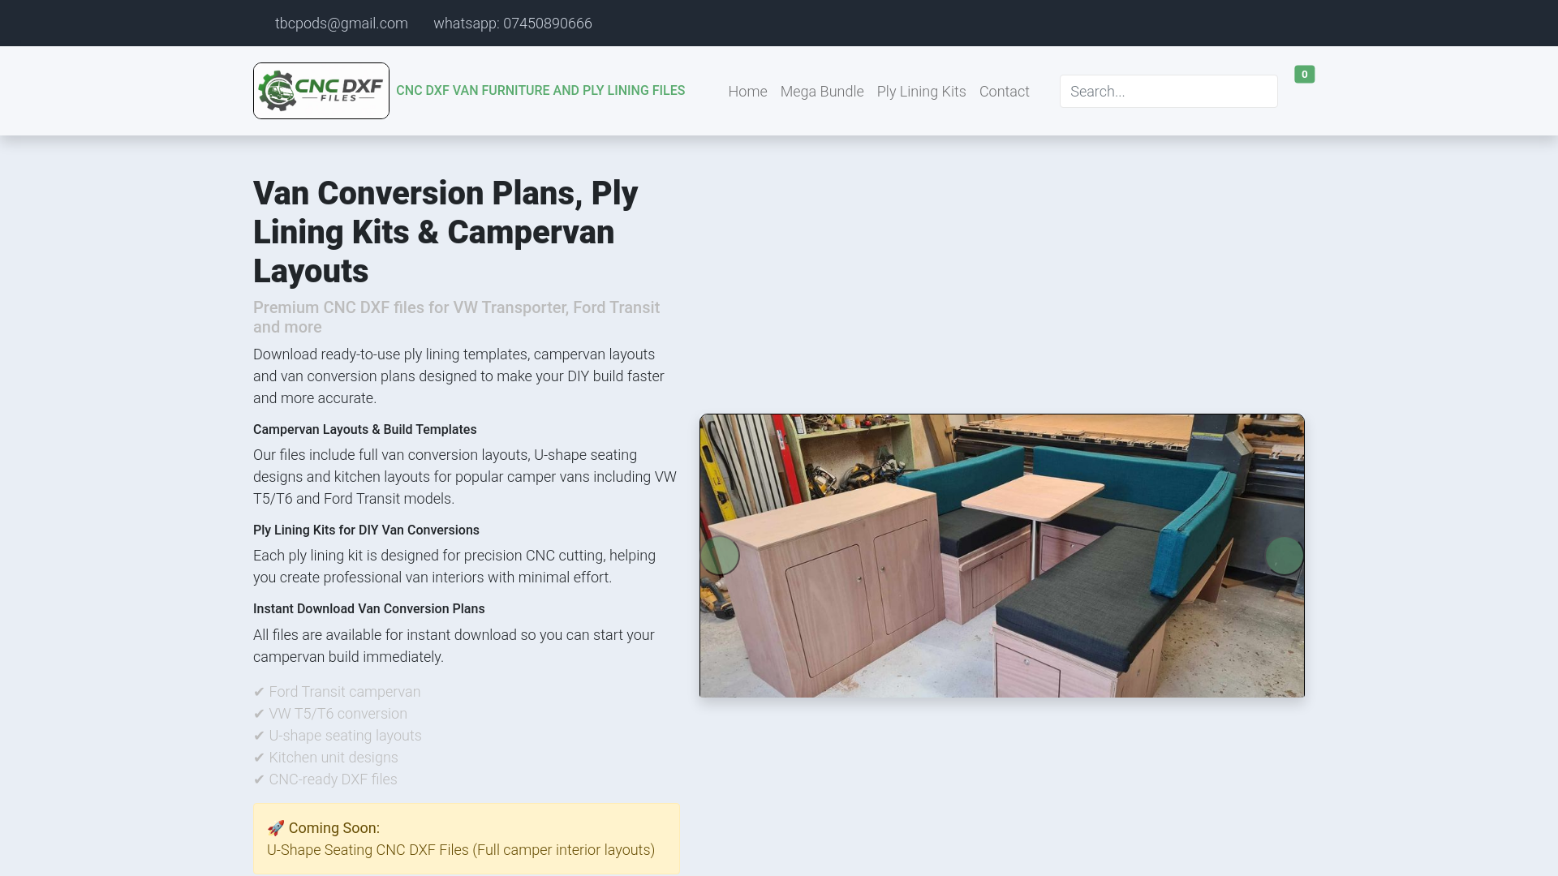Screen dimensions: 1558x876
Task: Go to the Contact page
Action: click(1004, 92)
